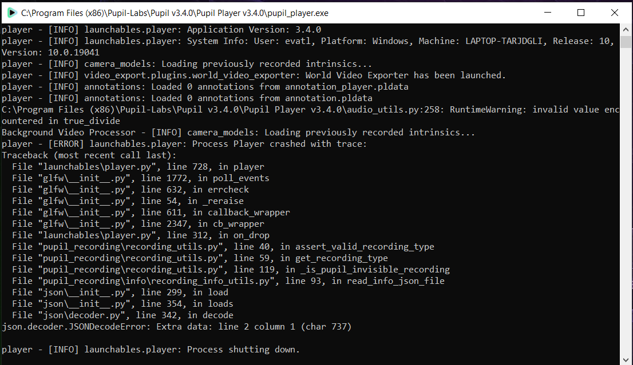Click the empty vertical scrollbar track
This screenshot has width=633, height=365.
(626, 202)
